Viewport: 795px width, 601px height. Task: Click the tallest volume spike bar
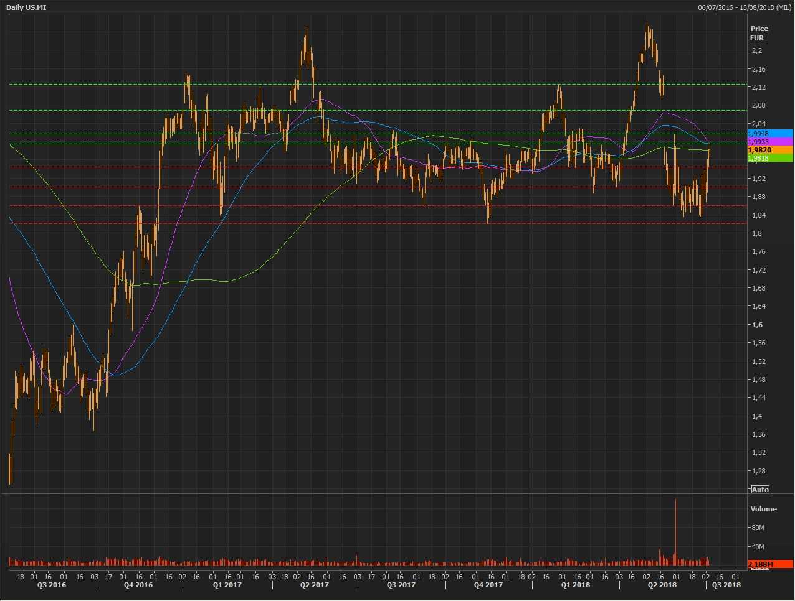pyautogui.click(x=675, y=529)
